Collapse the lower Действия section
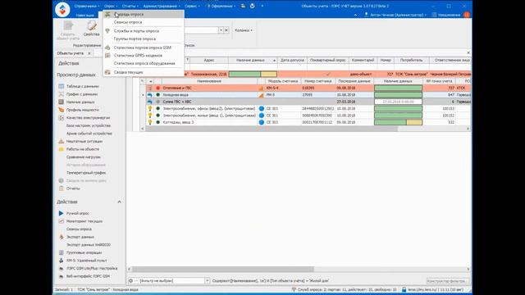The width and height of the screenshot is (525, 295). click(119, 202)
